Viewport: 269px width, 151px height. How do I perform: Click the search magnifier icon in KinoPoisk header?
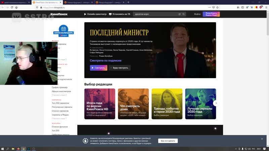pos(183,14)
